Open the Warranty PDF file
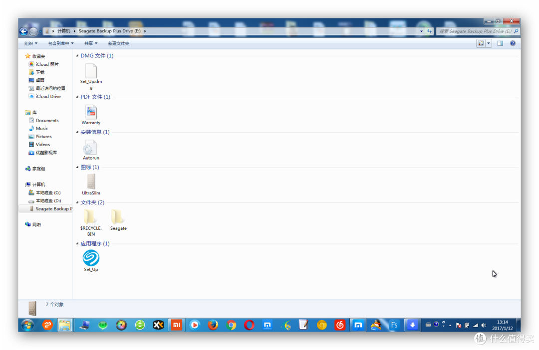 pos(91,115)
